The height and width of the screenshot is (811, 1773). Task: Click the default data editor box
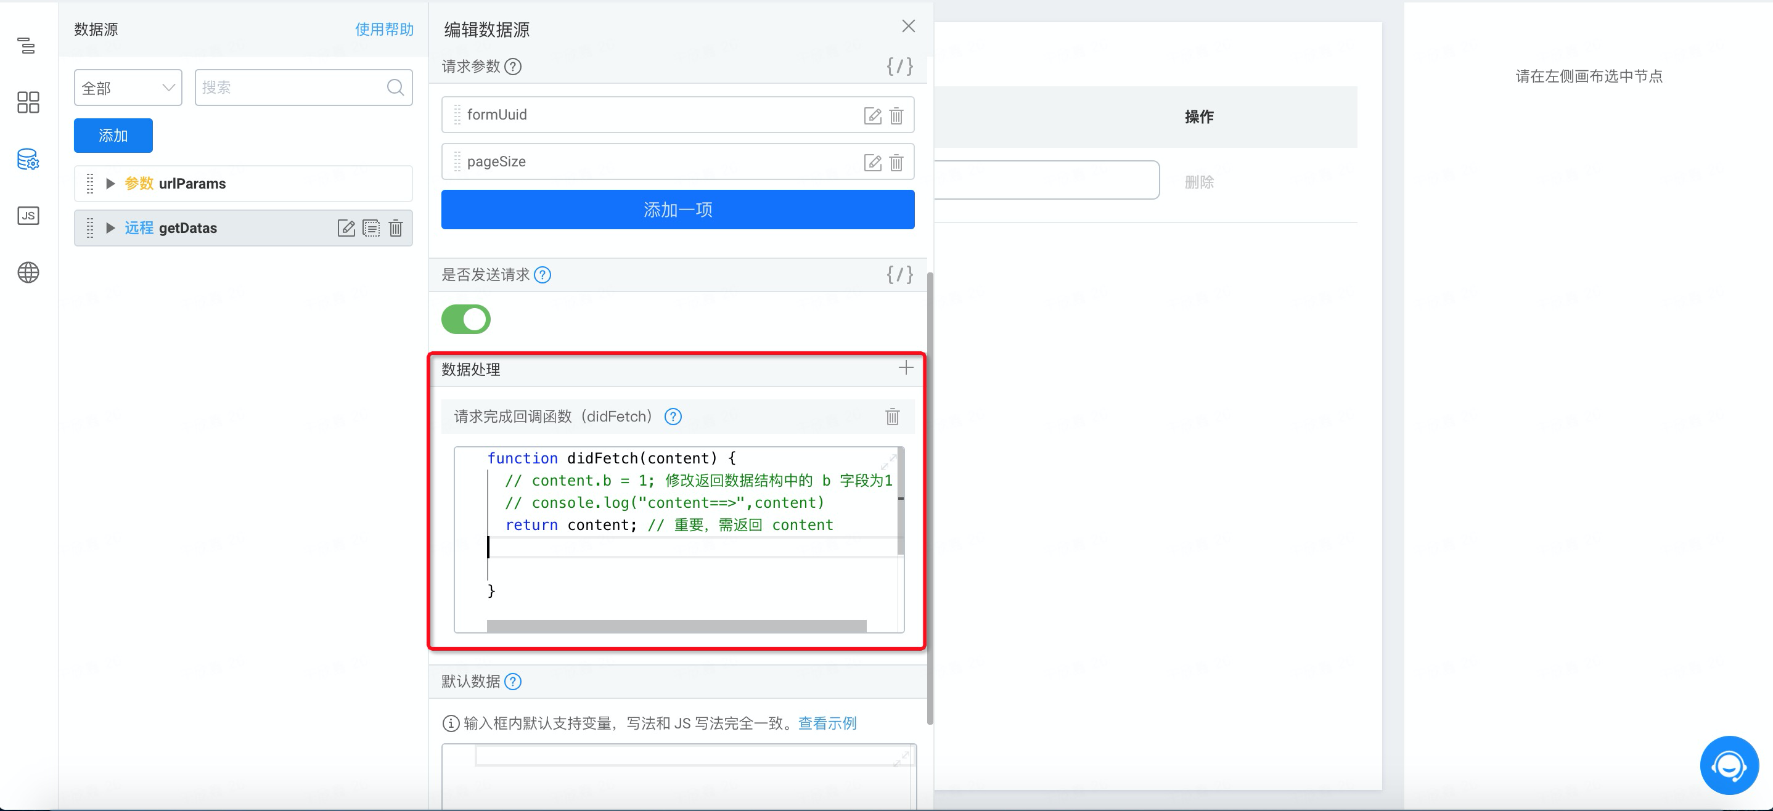(679, 776)
